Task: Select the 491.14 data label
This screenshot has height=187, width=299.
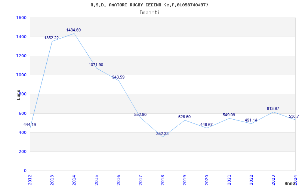Action: (x=250, y=120)
